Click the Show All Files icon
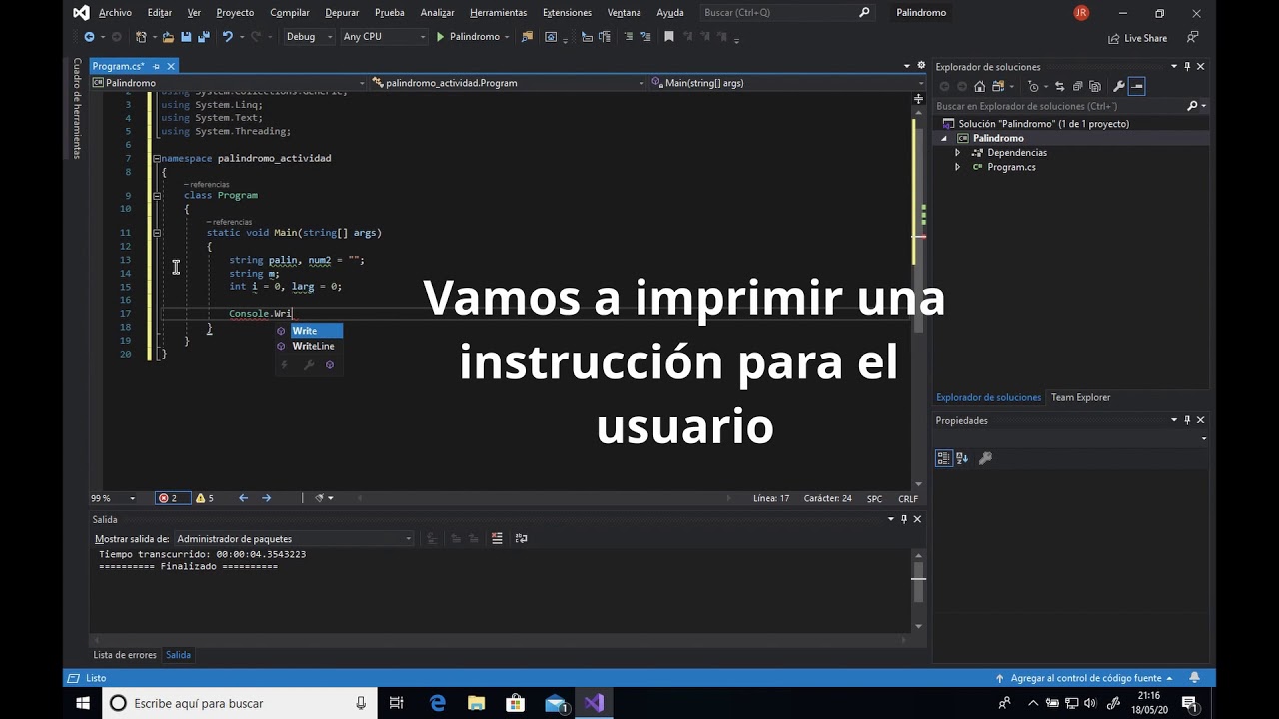This screenshot has height=719, width=1279. click(1095, 86)
